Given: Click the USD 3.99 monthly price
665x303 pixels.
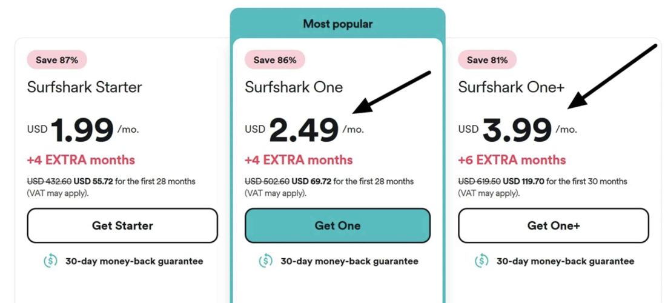Looking at the screenshot, I should point(517,129).
